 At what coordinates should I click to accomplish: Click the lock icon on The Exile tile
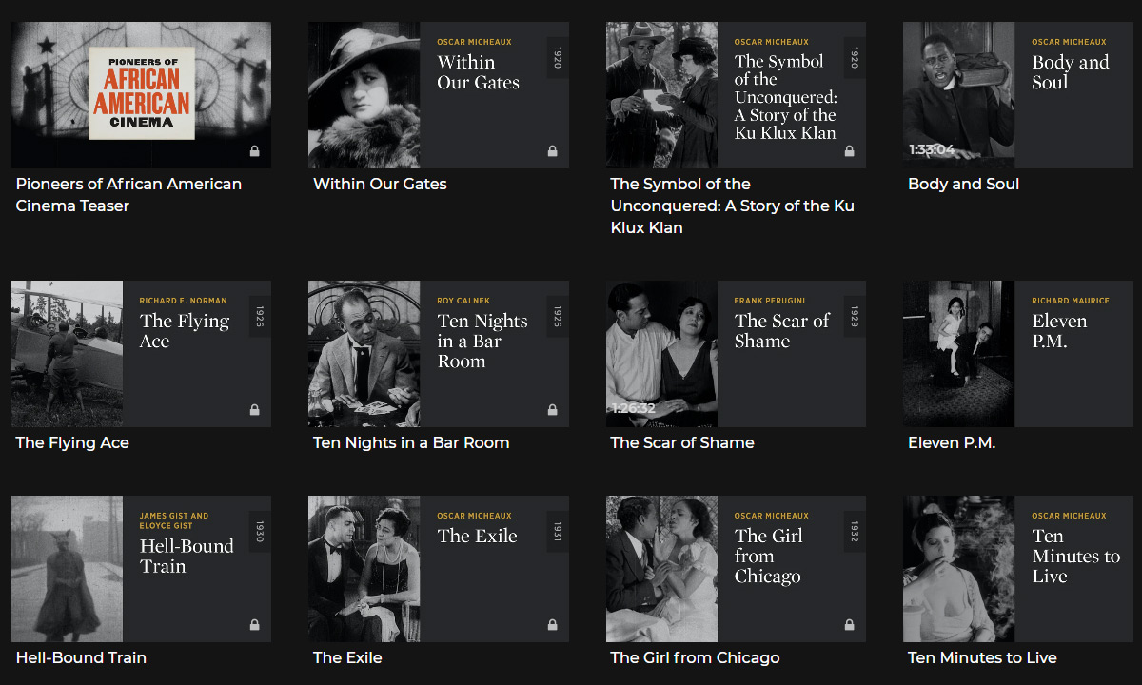(x=552, y=624)
